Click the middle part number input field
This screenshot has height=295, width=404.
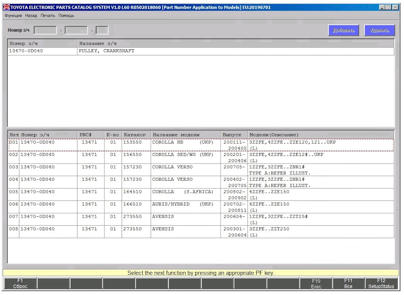pyautogui.click(x=76, y=30)
